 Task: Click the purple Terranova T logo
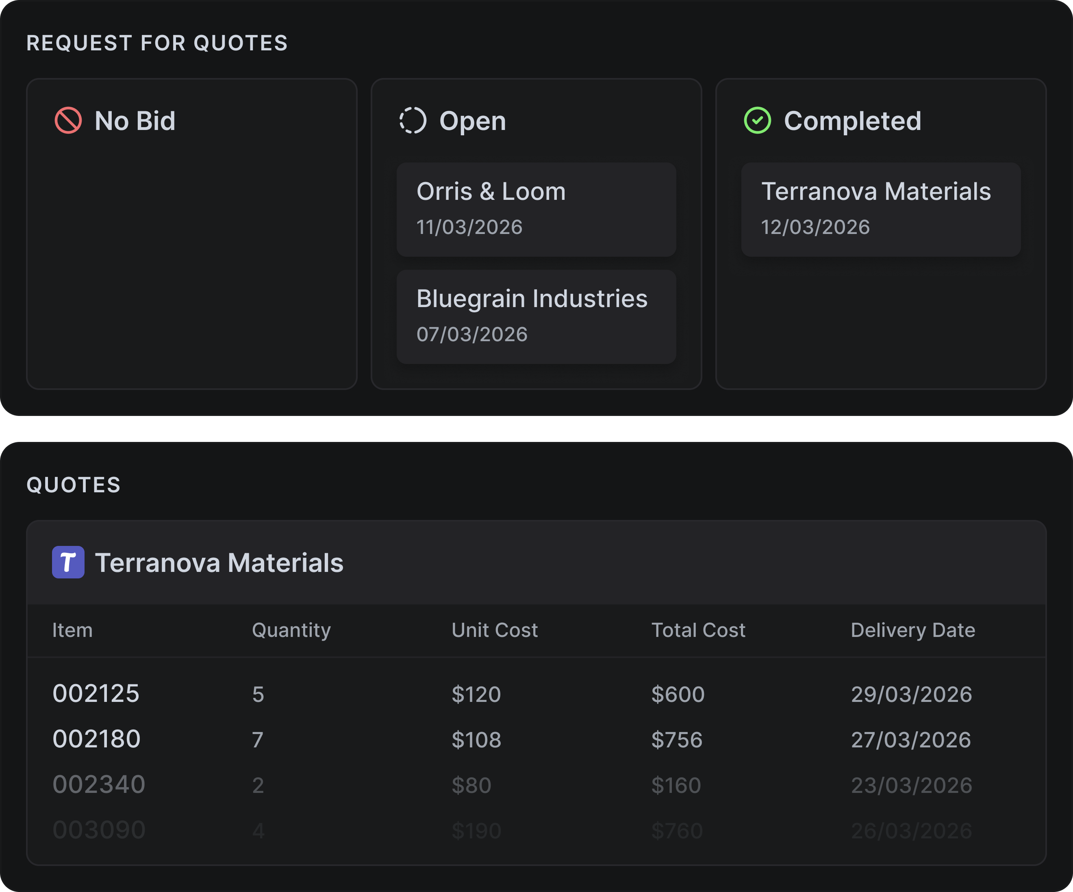coord(68,562)
